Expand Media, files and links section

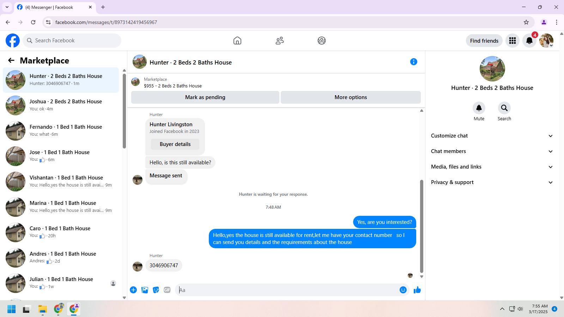pos(492,167)
